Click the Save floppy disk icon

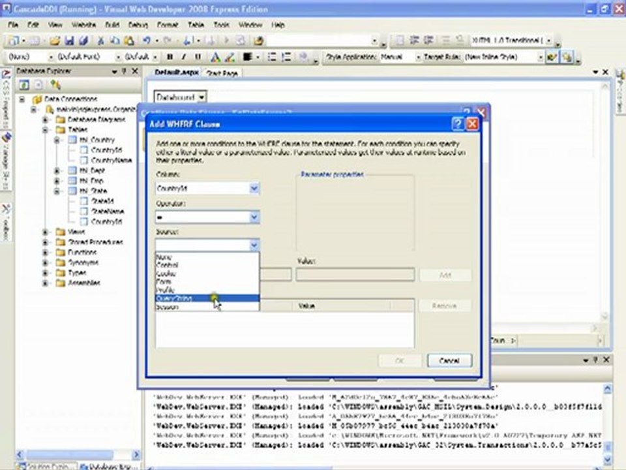(x=69, y=40)
